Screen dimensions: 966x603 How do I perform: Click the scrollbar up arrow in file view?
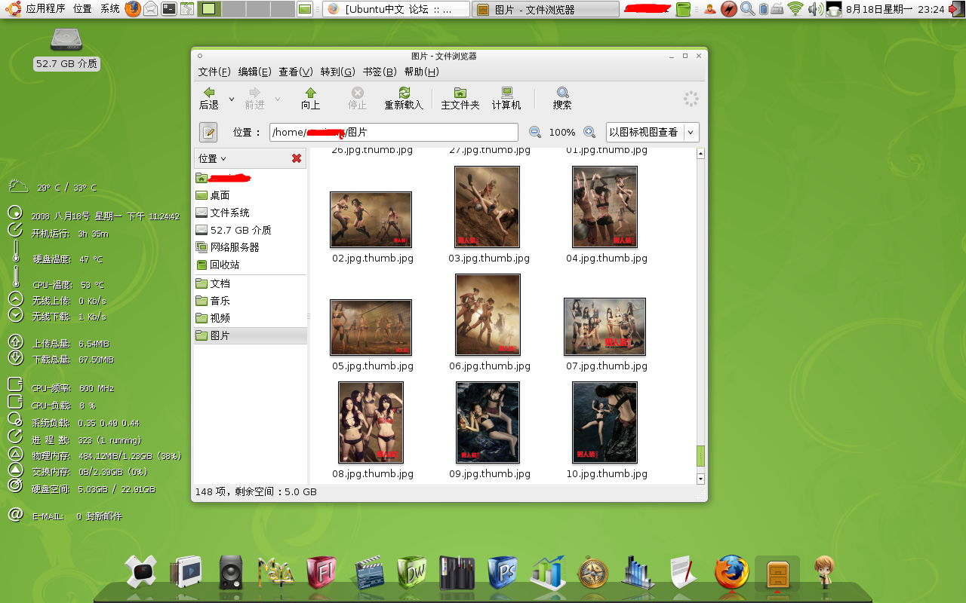click(700, 154)
